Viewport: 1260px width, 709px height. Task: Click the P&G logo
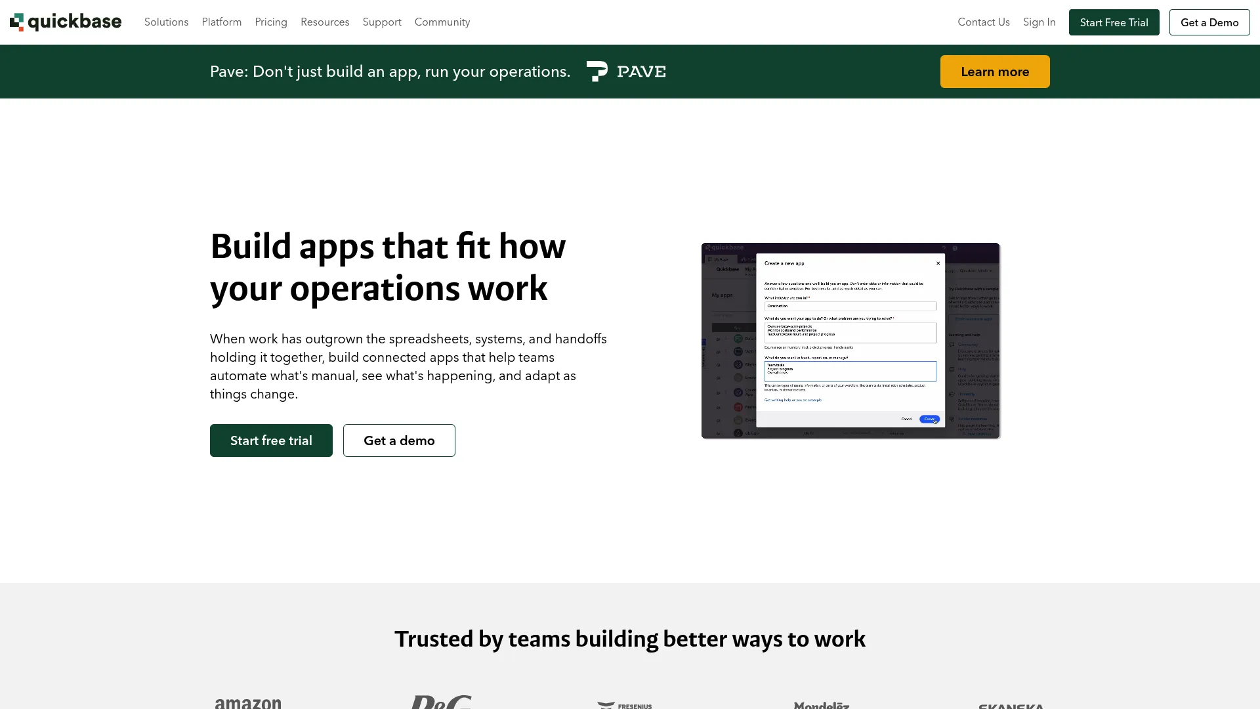(441, 702)
